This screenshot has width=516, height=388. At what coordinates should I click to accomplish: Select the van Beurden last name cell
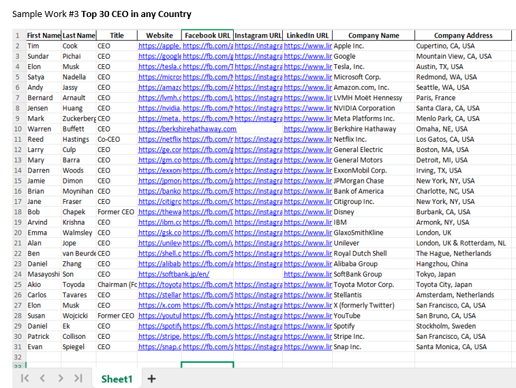[78, 253]
